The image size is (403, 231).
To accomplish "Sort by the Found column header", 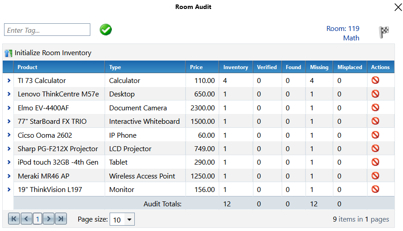I will (x=293, y=67).
